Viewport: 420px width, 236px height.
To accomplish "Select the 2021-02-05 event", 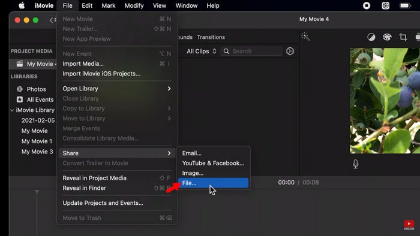I will click(x=38, y=120).
